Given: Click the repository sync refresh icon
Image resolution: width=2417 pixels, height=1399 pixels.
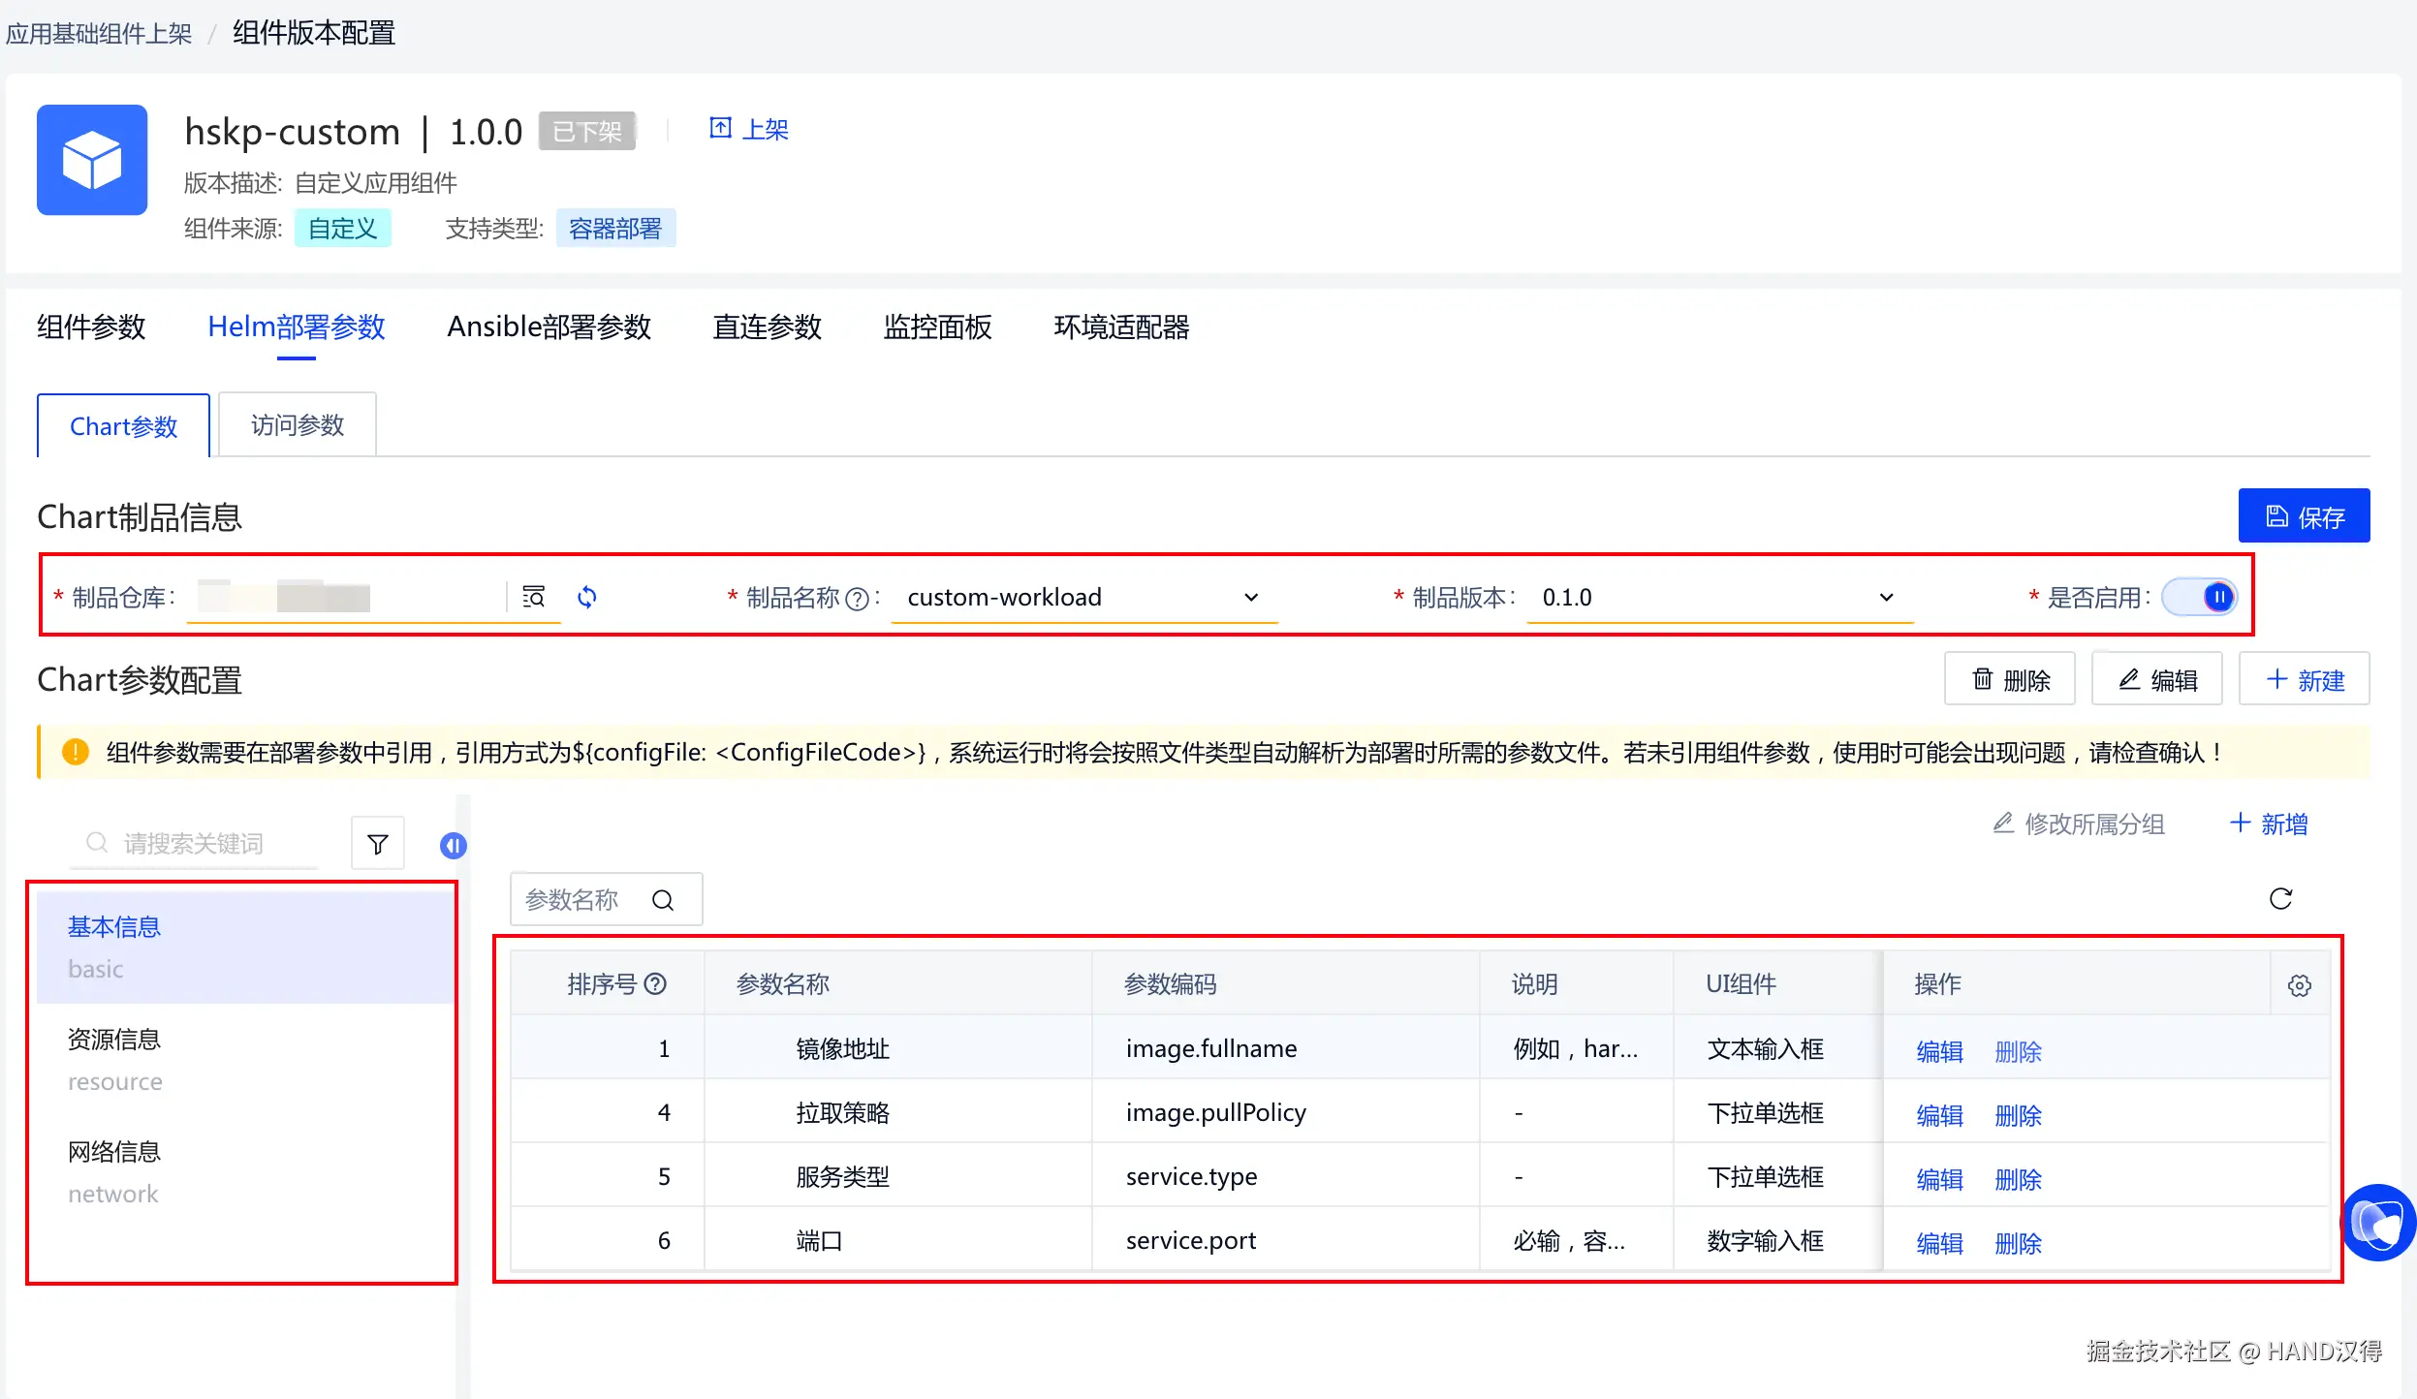Looking at the screenshot, I should (587, 597).
